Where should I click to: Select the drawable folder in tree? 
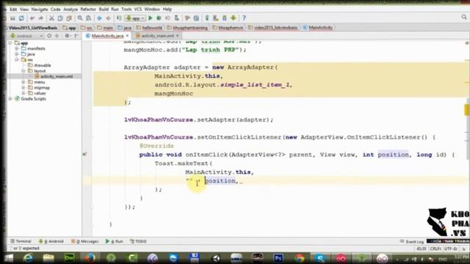point(39,65)
